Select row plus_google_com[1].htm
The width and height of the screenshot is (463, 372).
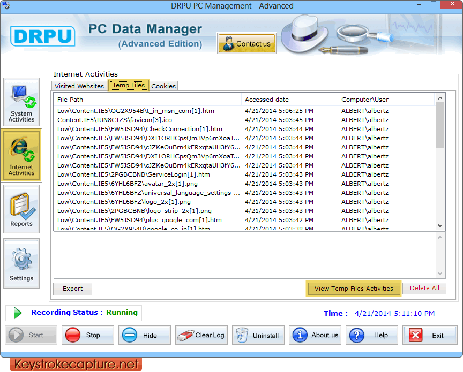[x=244, y=221]
